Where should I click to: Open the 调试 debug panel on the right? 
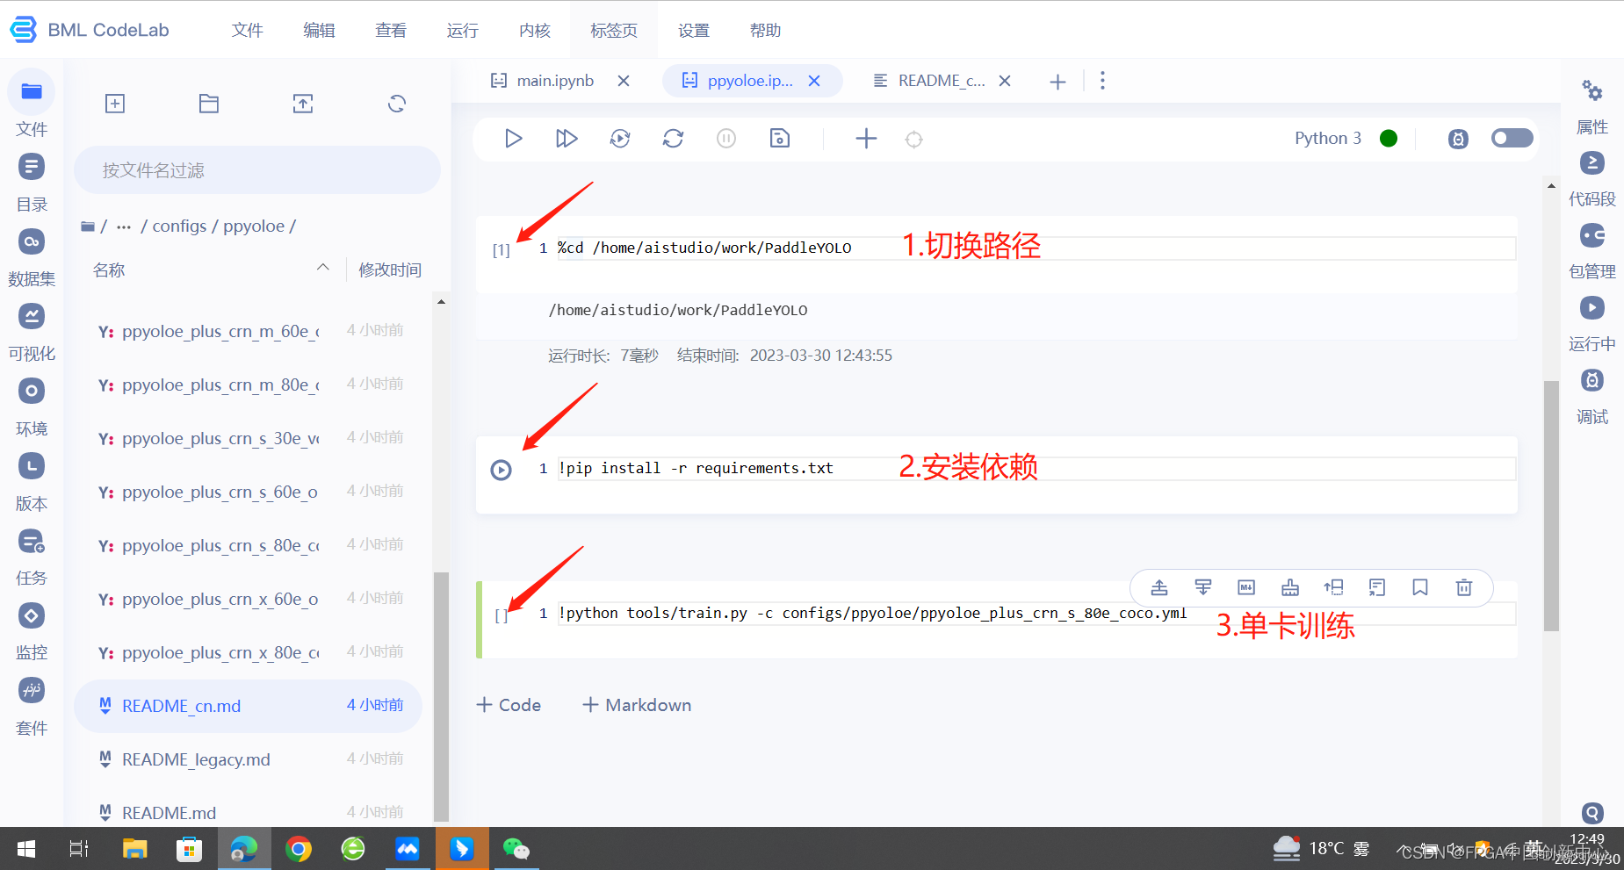1592,396
